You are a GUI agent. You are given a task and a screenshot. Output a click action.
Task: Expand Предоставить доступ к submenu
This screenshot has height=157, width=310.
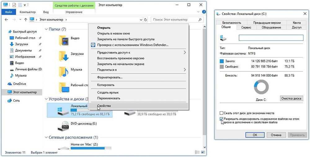click(x=185, y=53)
